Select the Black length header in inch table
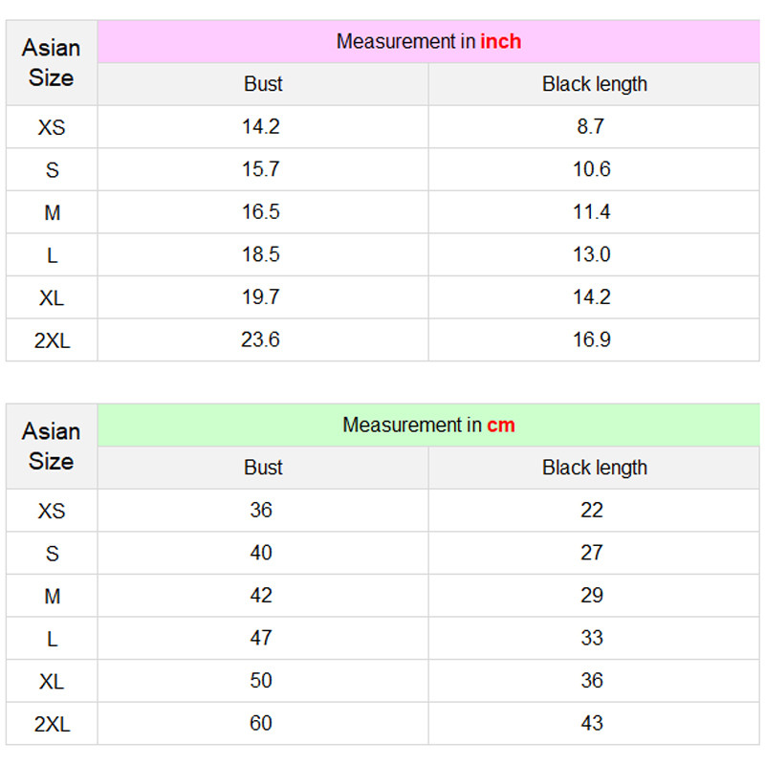765x765 pixels. pyautogui.click(x=594, y=84)
